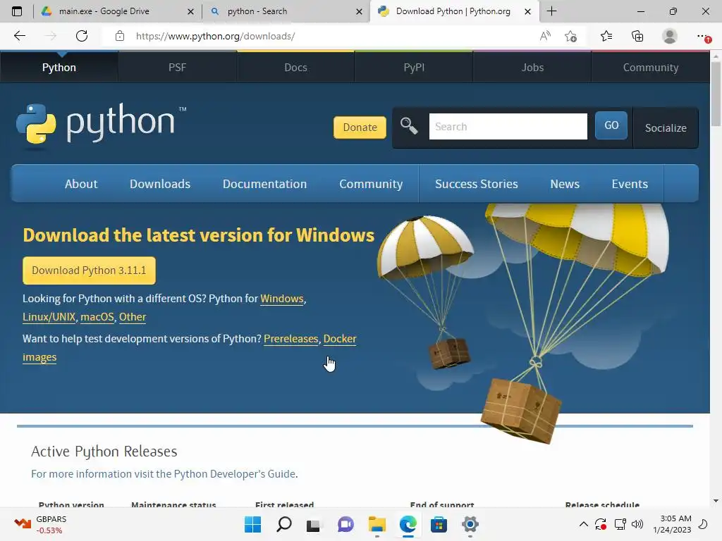Follow the Linux/UNIX link
The image size is (722, 541).
tap(49, 317)
